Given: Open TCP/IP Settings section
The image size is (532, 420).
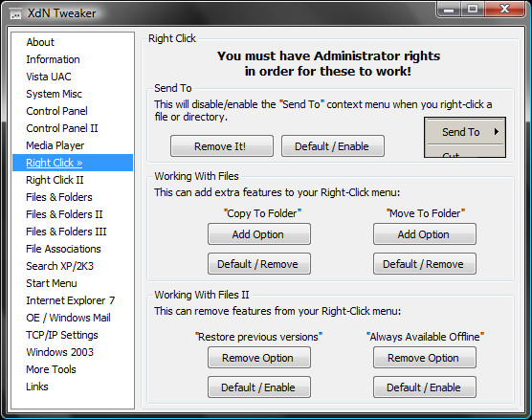Looking at the screenshot, I should click(x=62, y=335).
